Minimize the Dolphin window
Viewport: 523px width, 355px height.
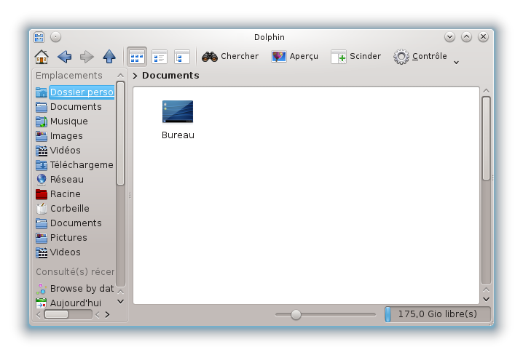click(x=449, y=36)
